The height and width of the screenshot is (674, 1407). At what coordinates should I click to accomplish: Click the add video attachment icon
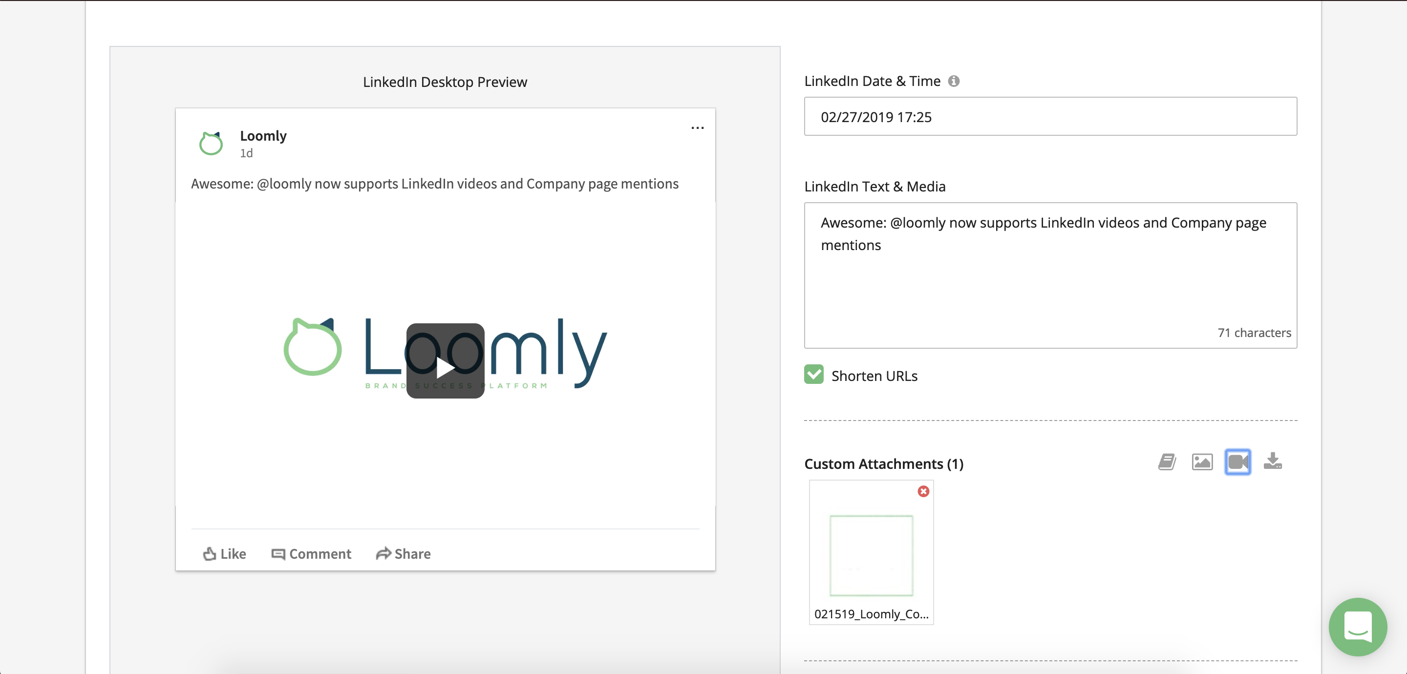[x=1237, y=462]
